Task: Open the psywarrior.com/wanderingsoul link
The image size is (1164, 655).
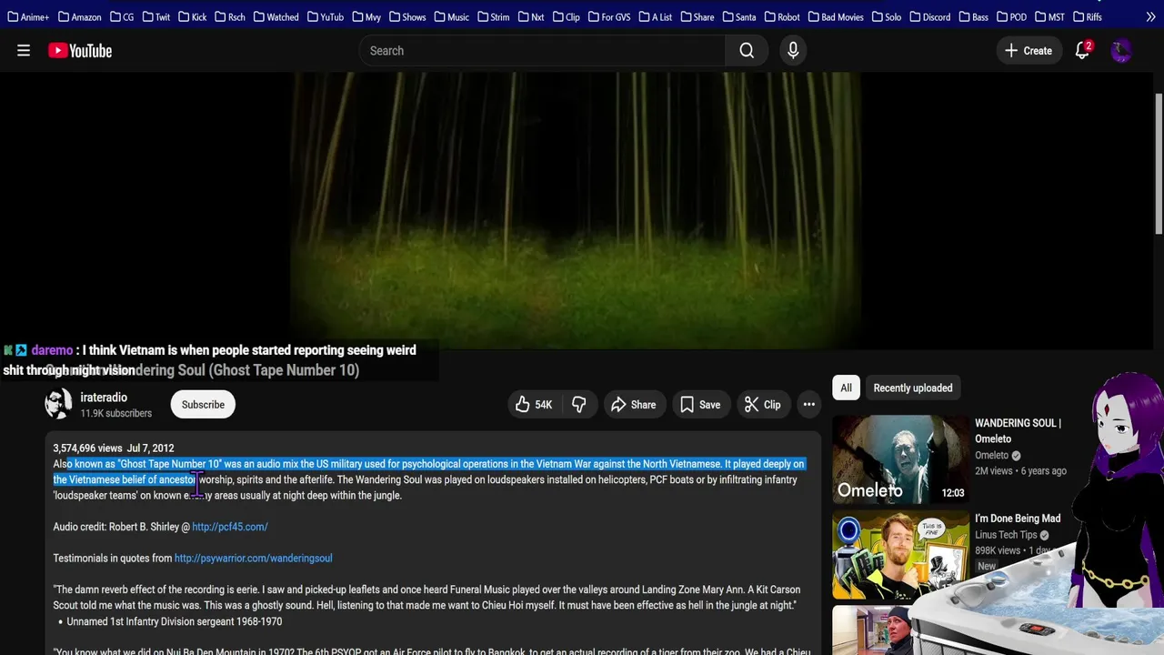Action: coord(253,559)
